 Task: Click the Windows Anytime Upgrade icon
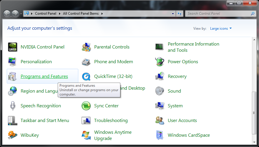click(x=86, y=135)
